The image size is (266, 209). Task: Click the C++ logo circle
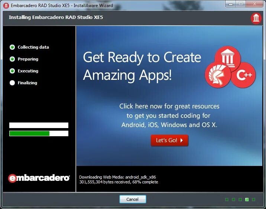tap(244, 75)
